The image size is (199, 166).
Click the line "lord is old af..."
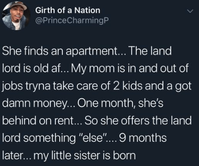(x=95, y=69)
